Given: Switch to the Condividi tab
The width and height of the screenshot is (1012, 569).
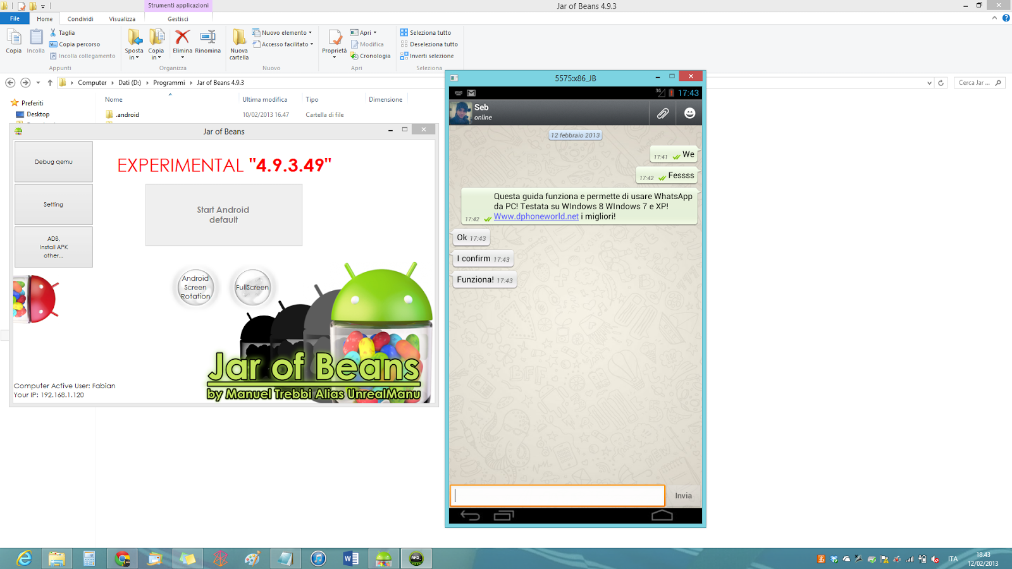Looking at the screenshot, I should (80, 19).
